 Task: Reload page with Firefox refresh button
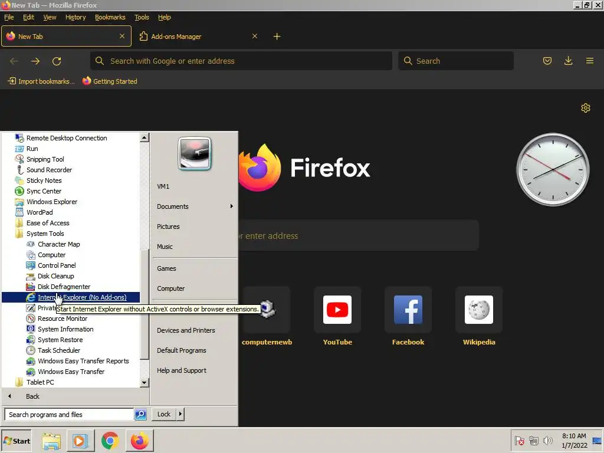pos(57,61)
